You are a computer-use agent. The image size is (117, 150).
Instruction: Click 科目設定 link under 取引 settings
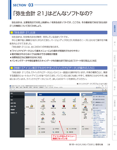[x=42, y=129]
